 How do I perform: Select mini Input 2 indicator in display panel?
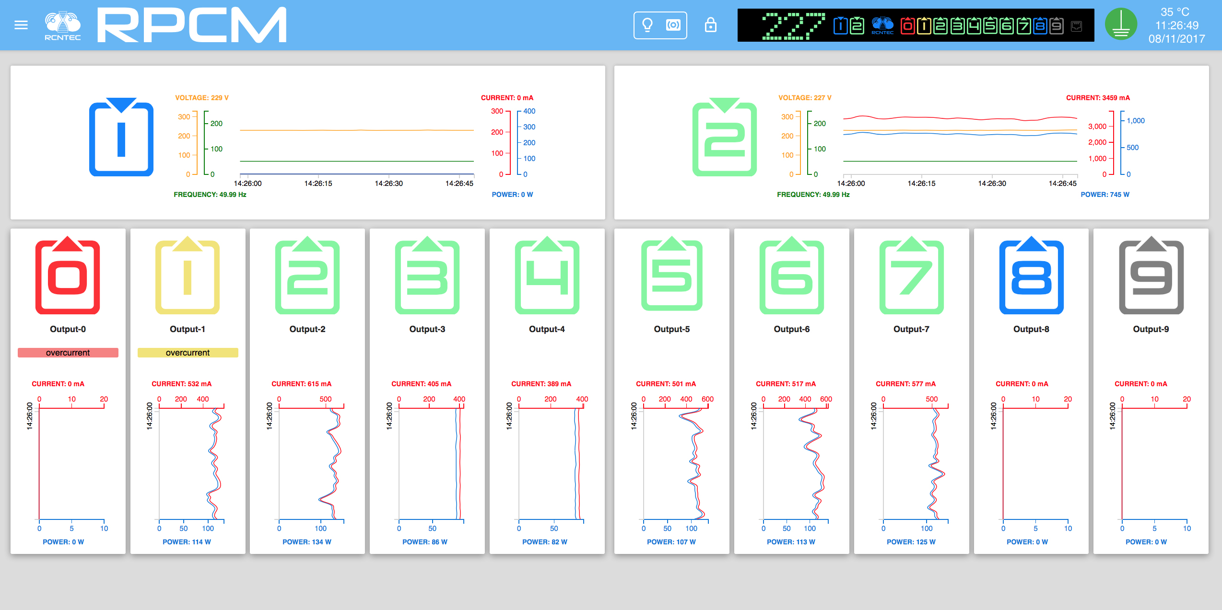857,25
